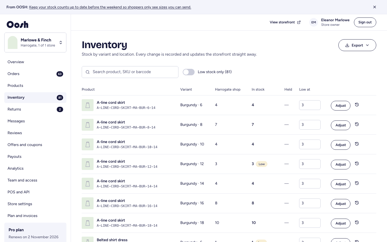Image resolution: width=387 pixels, height=242 pixels.
Task: Focus the product, SKU or barcode search field
Action: pyautogui.click(x=130, y=72)
